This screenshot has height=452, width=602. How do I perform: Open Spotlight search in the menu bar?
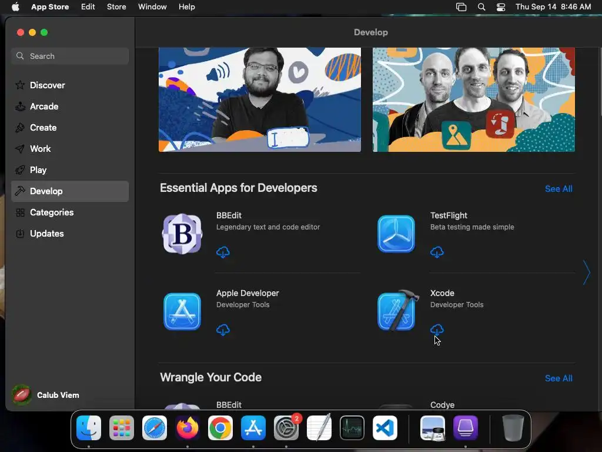481,7
